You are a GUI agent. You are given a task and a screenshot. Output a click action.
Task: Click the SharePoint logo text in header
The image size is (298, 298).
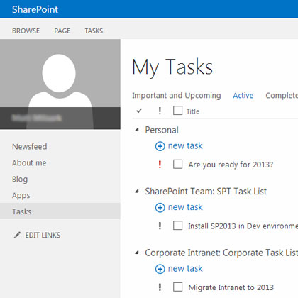pos(35,9)
